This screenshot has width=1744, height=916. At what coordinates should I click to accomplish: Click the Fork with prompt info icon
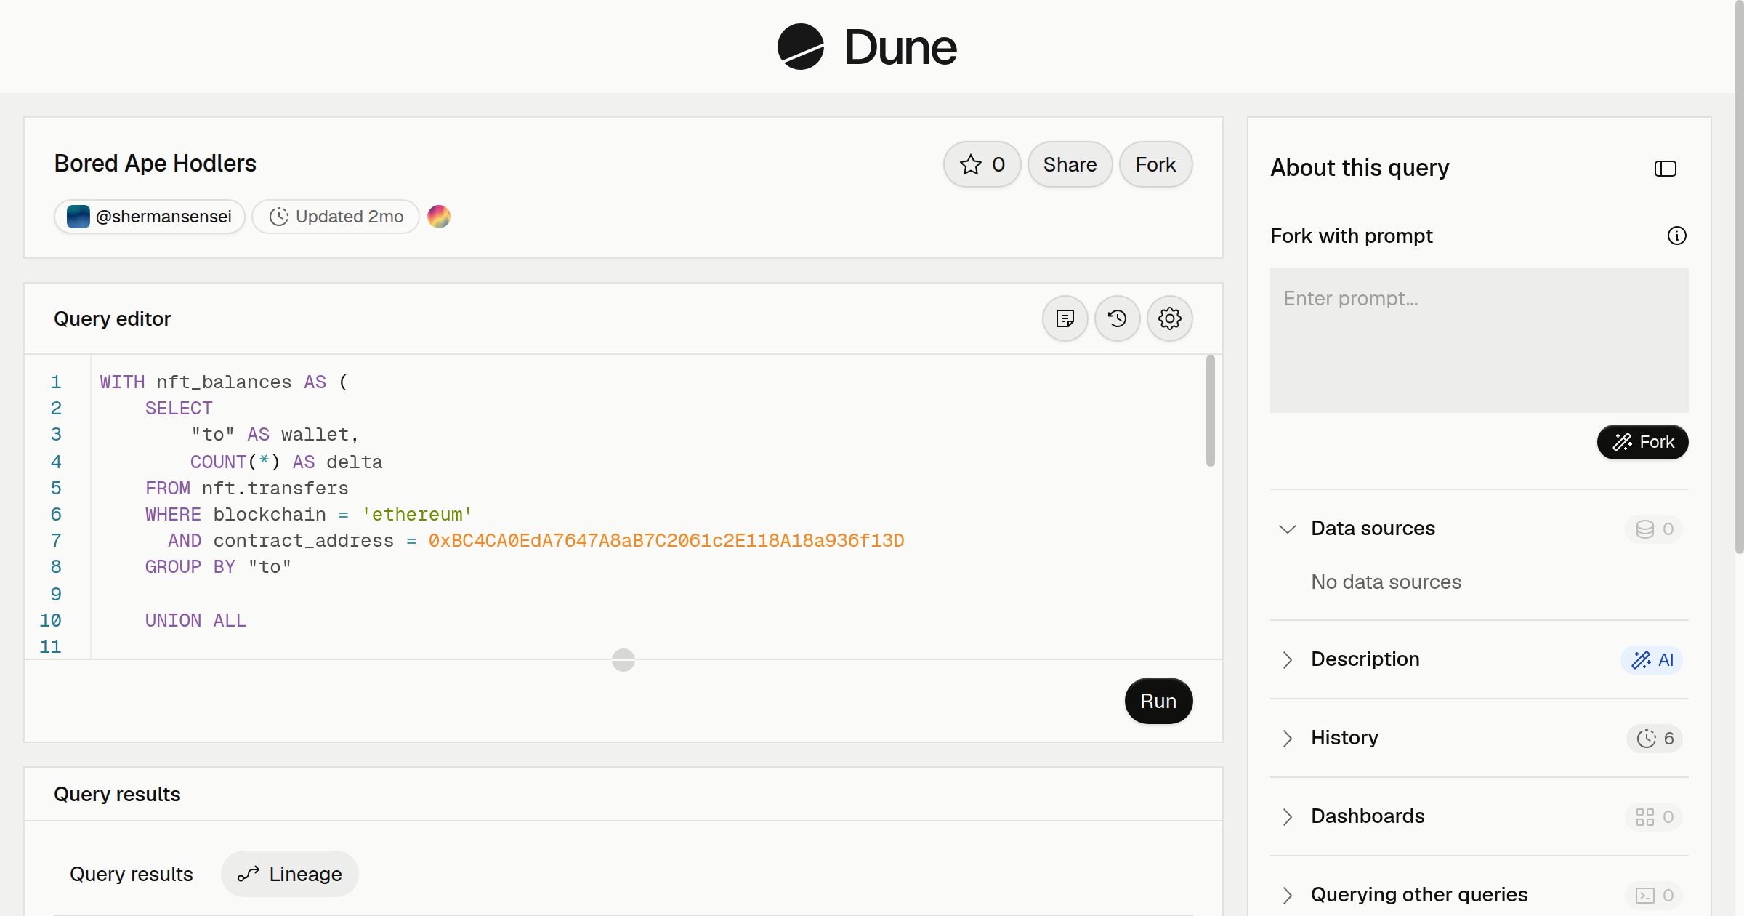point(1676,236)
